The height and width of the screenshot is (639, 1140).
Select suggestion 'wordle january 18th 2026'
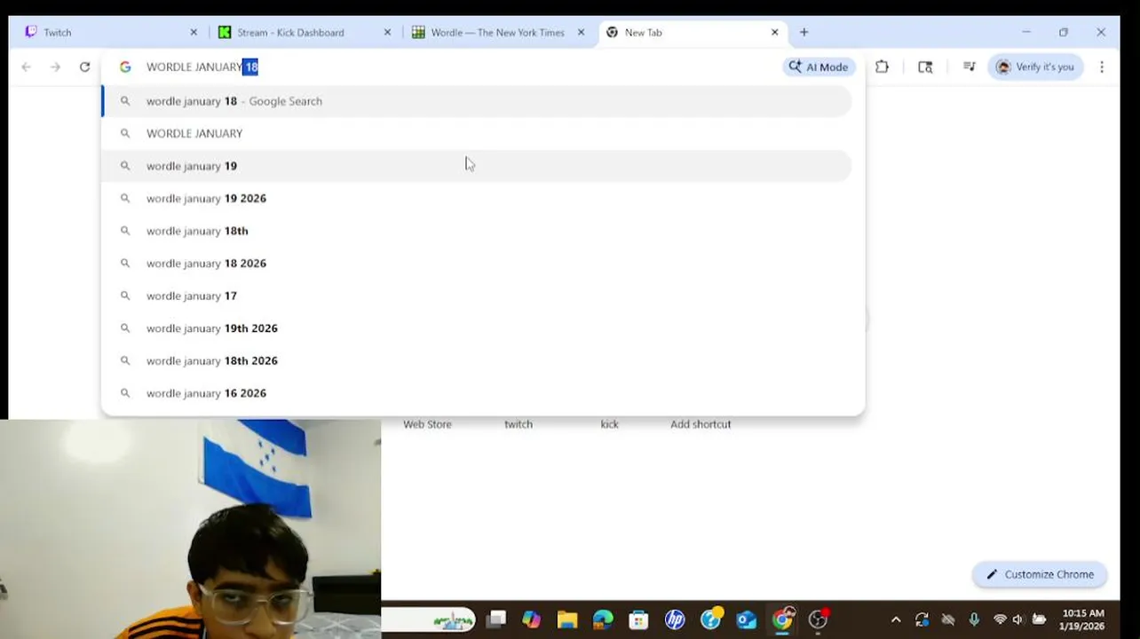click(x=477, y=360)
